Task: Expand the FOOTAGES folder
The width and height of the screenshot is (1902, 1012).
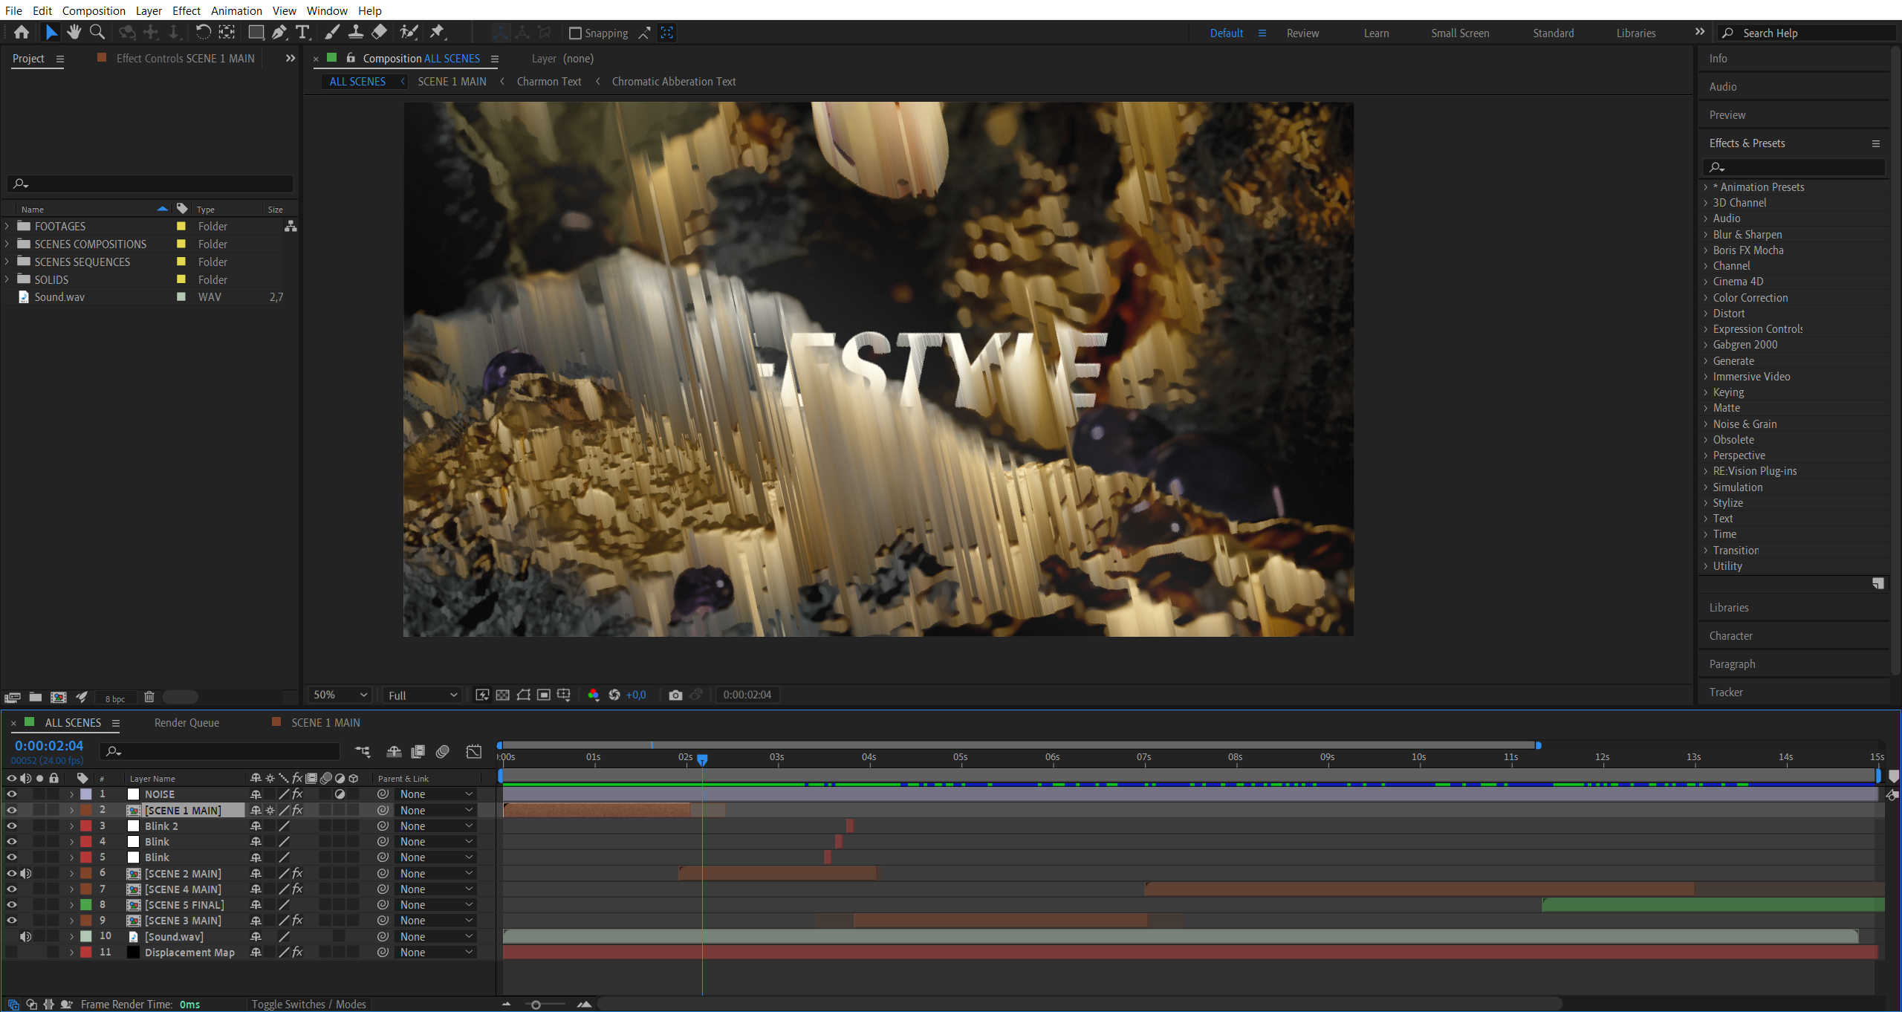Action: (x=7, y=226)
